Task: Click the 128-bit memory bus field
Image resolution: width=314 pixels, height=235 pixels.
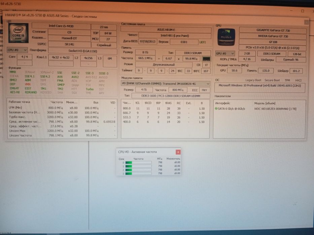Action: click(297, 54)
